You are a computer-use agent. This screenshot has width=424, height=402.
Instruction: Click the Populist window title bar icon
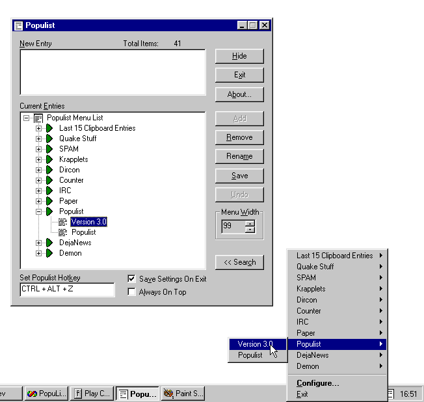tap(18, 25)
